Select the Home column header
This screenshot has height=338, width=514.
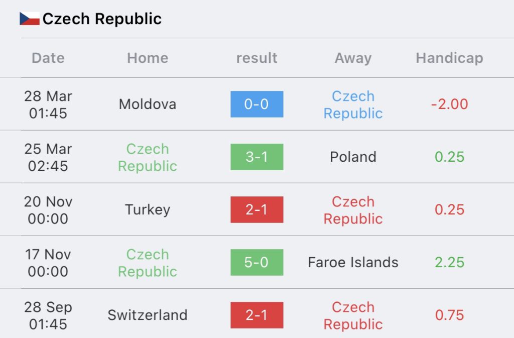click(148, 58)
